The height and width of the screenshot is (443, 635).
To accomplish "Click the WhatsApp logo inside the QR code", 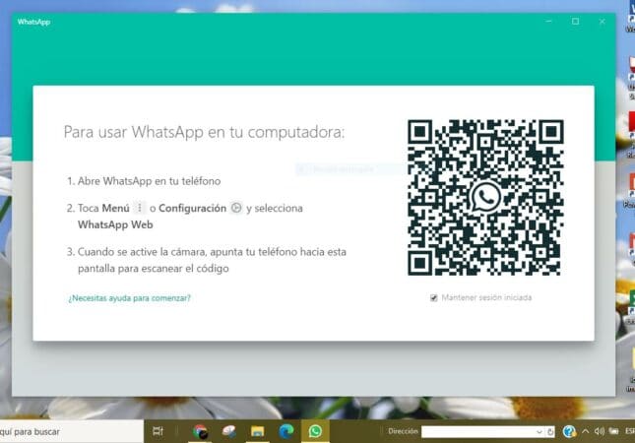I will click(x=485, y=197).
